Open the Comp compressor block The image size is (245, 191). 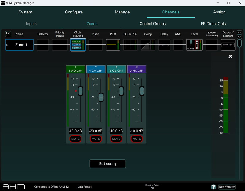[x=148, y=45]
